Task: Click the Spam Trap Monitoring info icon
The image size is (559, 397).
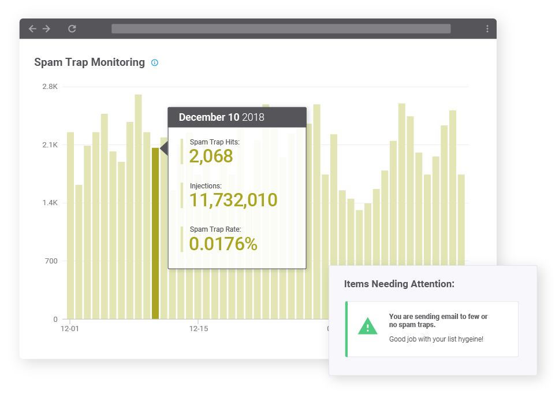Action: coord(154,63)
